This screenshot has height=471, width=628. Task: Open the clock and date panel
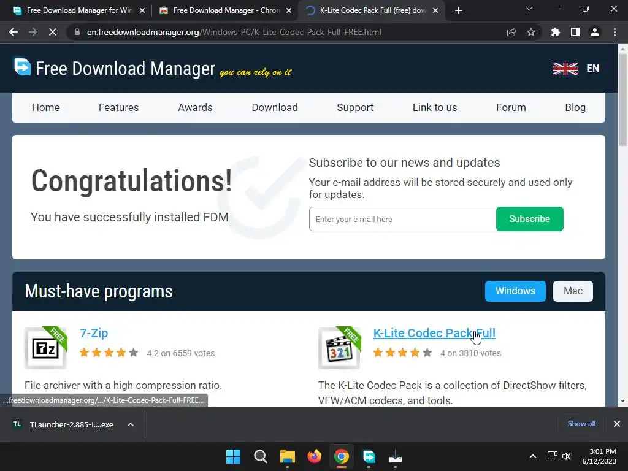(x=599, y=456)
